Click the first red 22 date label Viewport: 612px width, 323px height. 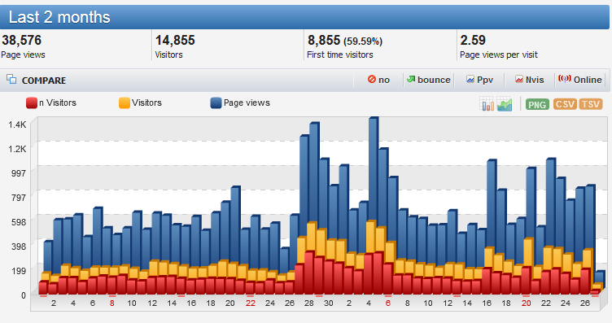(x=251, y=303)
